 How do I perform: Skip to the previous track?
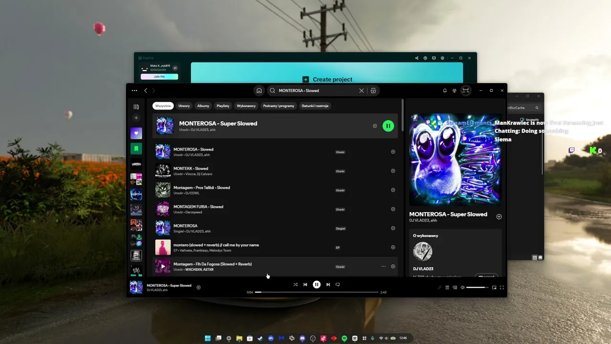click(x=305, y=285)
